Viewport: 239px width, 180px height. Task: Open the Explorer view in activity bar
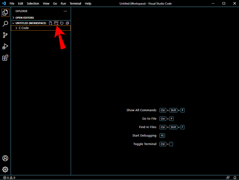(x=5, y=12)
